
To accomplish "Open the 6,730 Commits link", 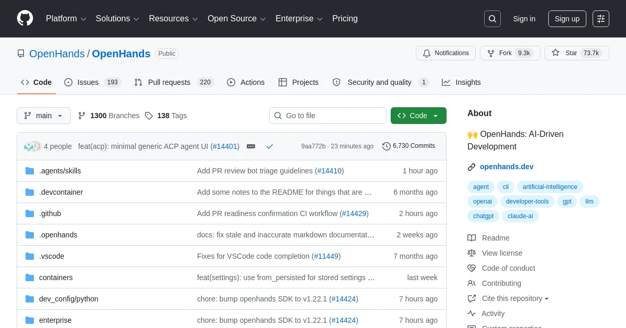I will point(408,146).
